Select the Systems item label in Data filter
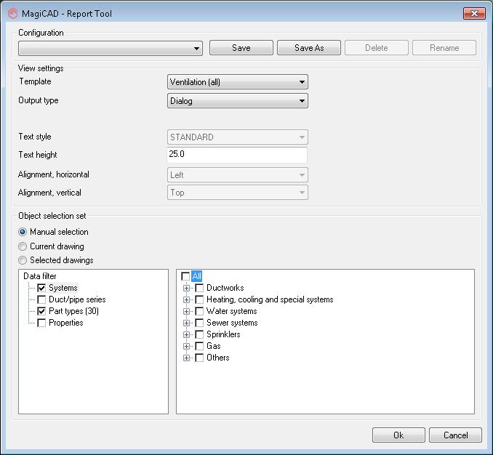Viewport: 493px width, 455px height. tap(63, 288)
